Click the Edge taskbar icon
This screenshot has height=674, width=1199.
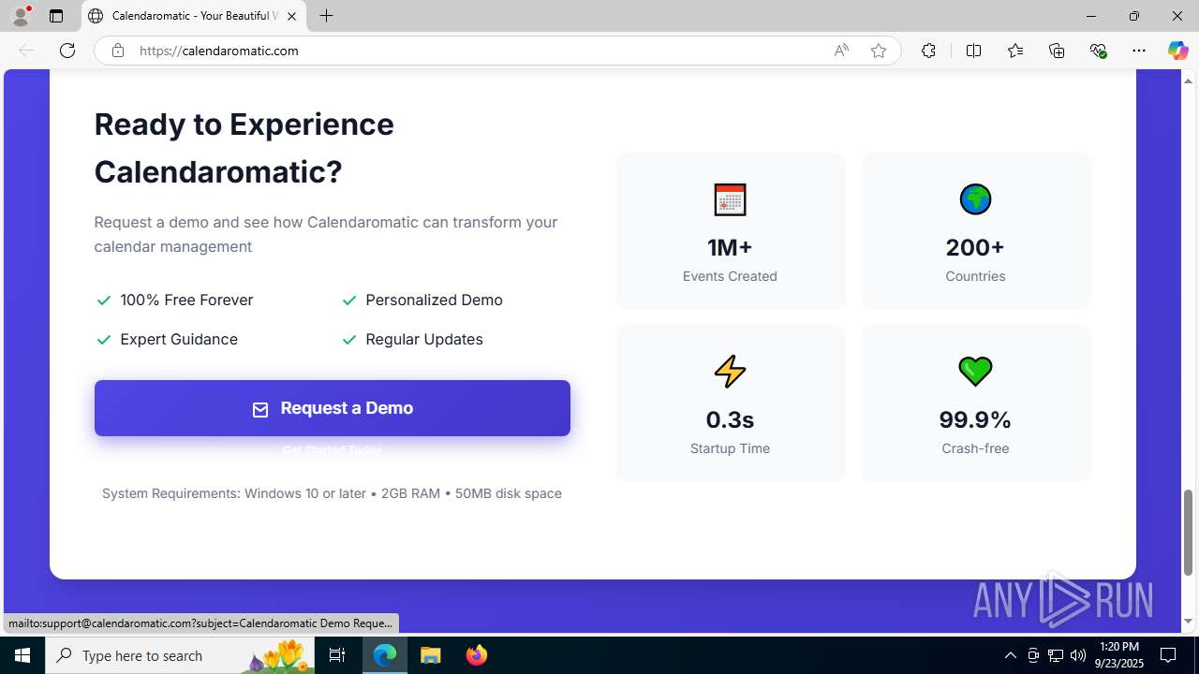click(x=385, y=655)
